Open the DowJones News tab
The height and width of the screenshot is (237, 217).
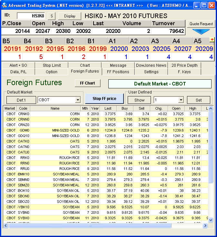(x=151, y=65)
